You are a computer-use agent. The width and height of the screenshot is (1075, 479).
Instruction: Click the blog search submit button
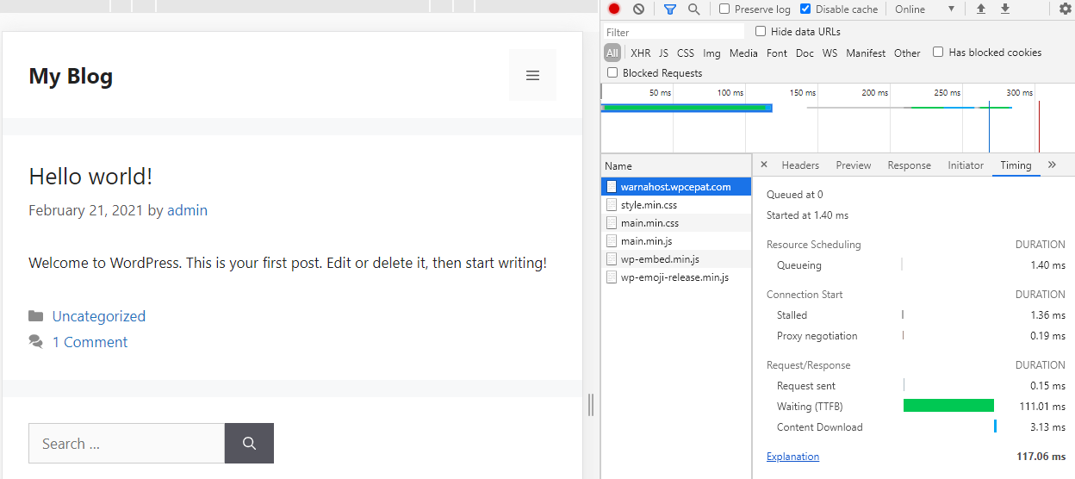(x=249, y=444)
